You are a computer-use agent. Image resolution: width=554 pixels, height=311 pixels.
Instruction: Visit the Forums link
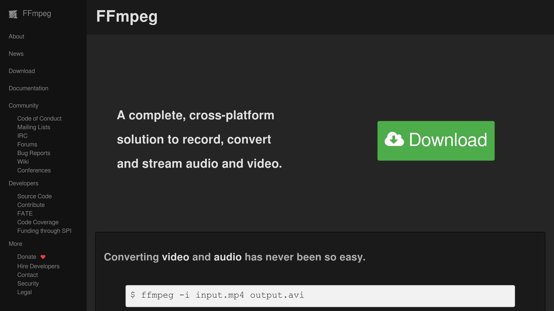pos(27,144)
